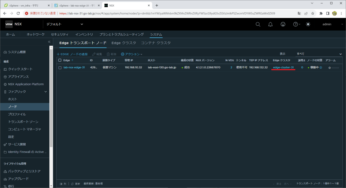The height and width of the screenshot is (188, 346).
Task: Bookmark this page with the star icon
Action: click(313, 13)
